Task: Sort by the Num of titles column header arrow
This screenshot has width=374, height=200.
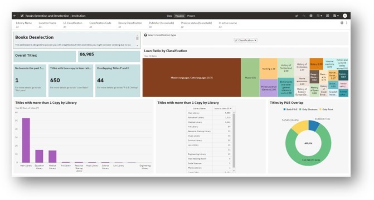Action: click(x=231, y=108)
